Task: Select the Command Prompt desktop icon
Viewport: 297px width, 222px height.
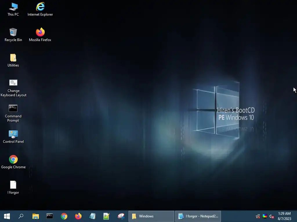Action: coord(13,113)
